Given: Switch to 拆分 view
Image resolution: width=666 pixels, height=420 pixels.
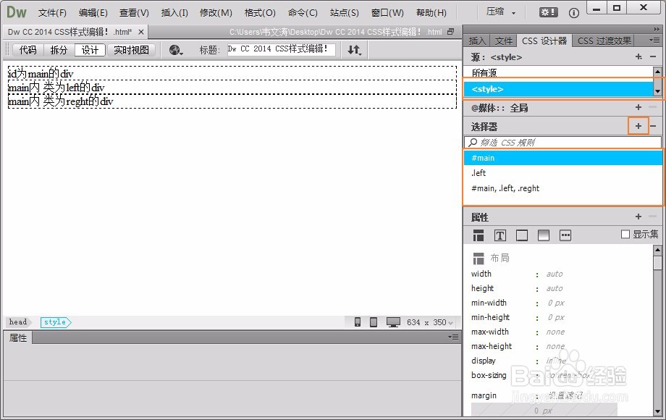Looking at the screenshot, I should 59,50.
